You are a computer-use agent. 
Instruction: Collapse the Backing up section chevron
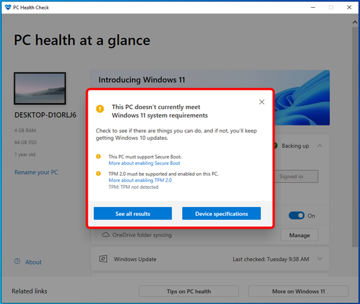(320, 146)
